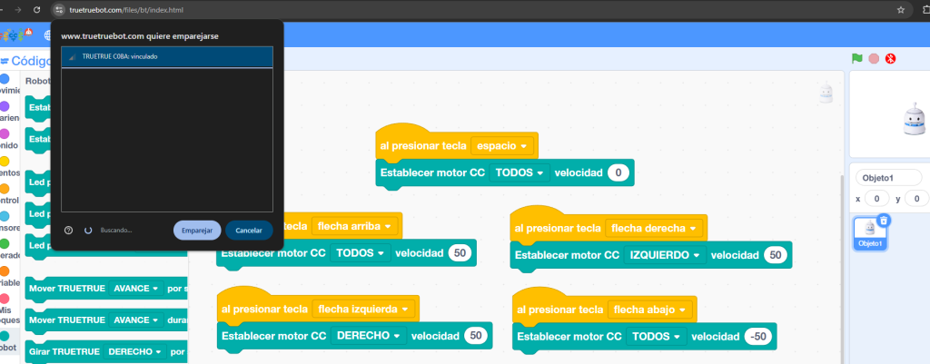Screen dimensions: 930x364
Task: Click the browser forward arrow
Action: pyautogui.click(x=18, y=9)
